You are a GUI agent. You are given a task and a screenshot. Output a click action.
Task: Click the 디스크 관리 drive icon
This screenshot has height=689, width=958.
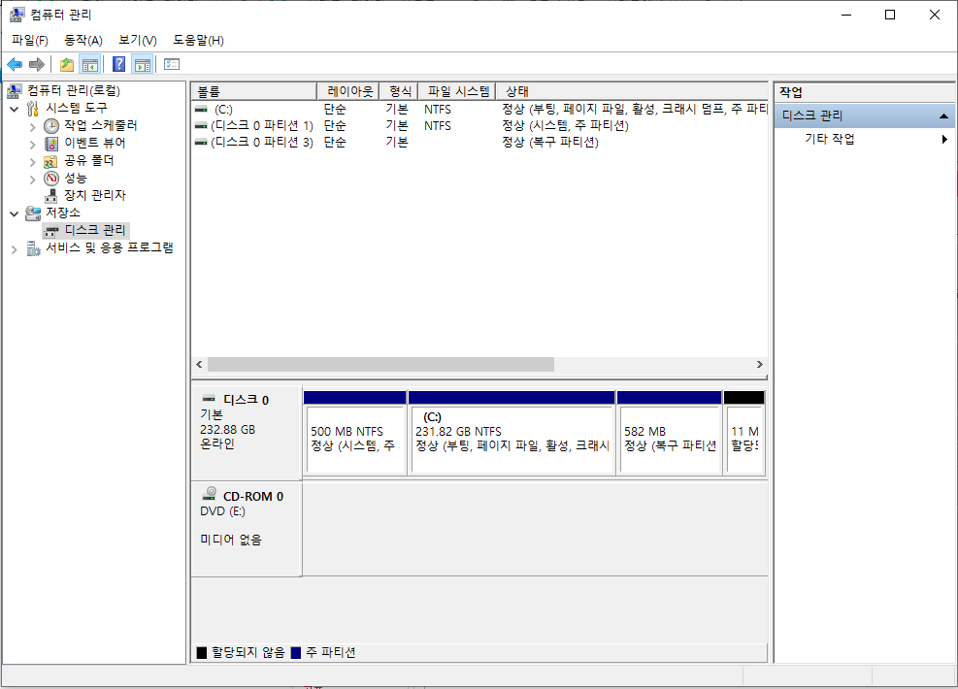52,231
